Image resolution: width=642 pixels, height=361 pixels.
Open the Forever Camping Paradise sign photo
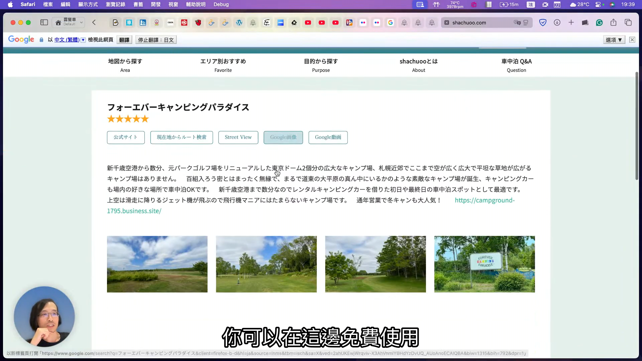(x=485, y=264)
